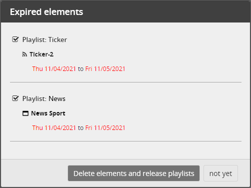The width and height of the screenshot is (251, 188).
Task: Select the News Sport element name
Action: click(x=48, y=113)
